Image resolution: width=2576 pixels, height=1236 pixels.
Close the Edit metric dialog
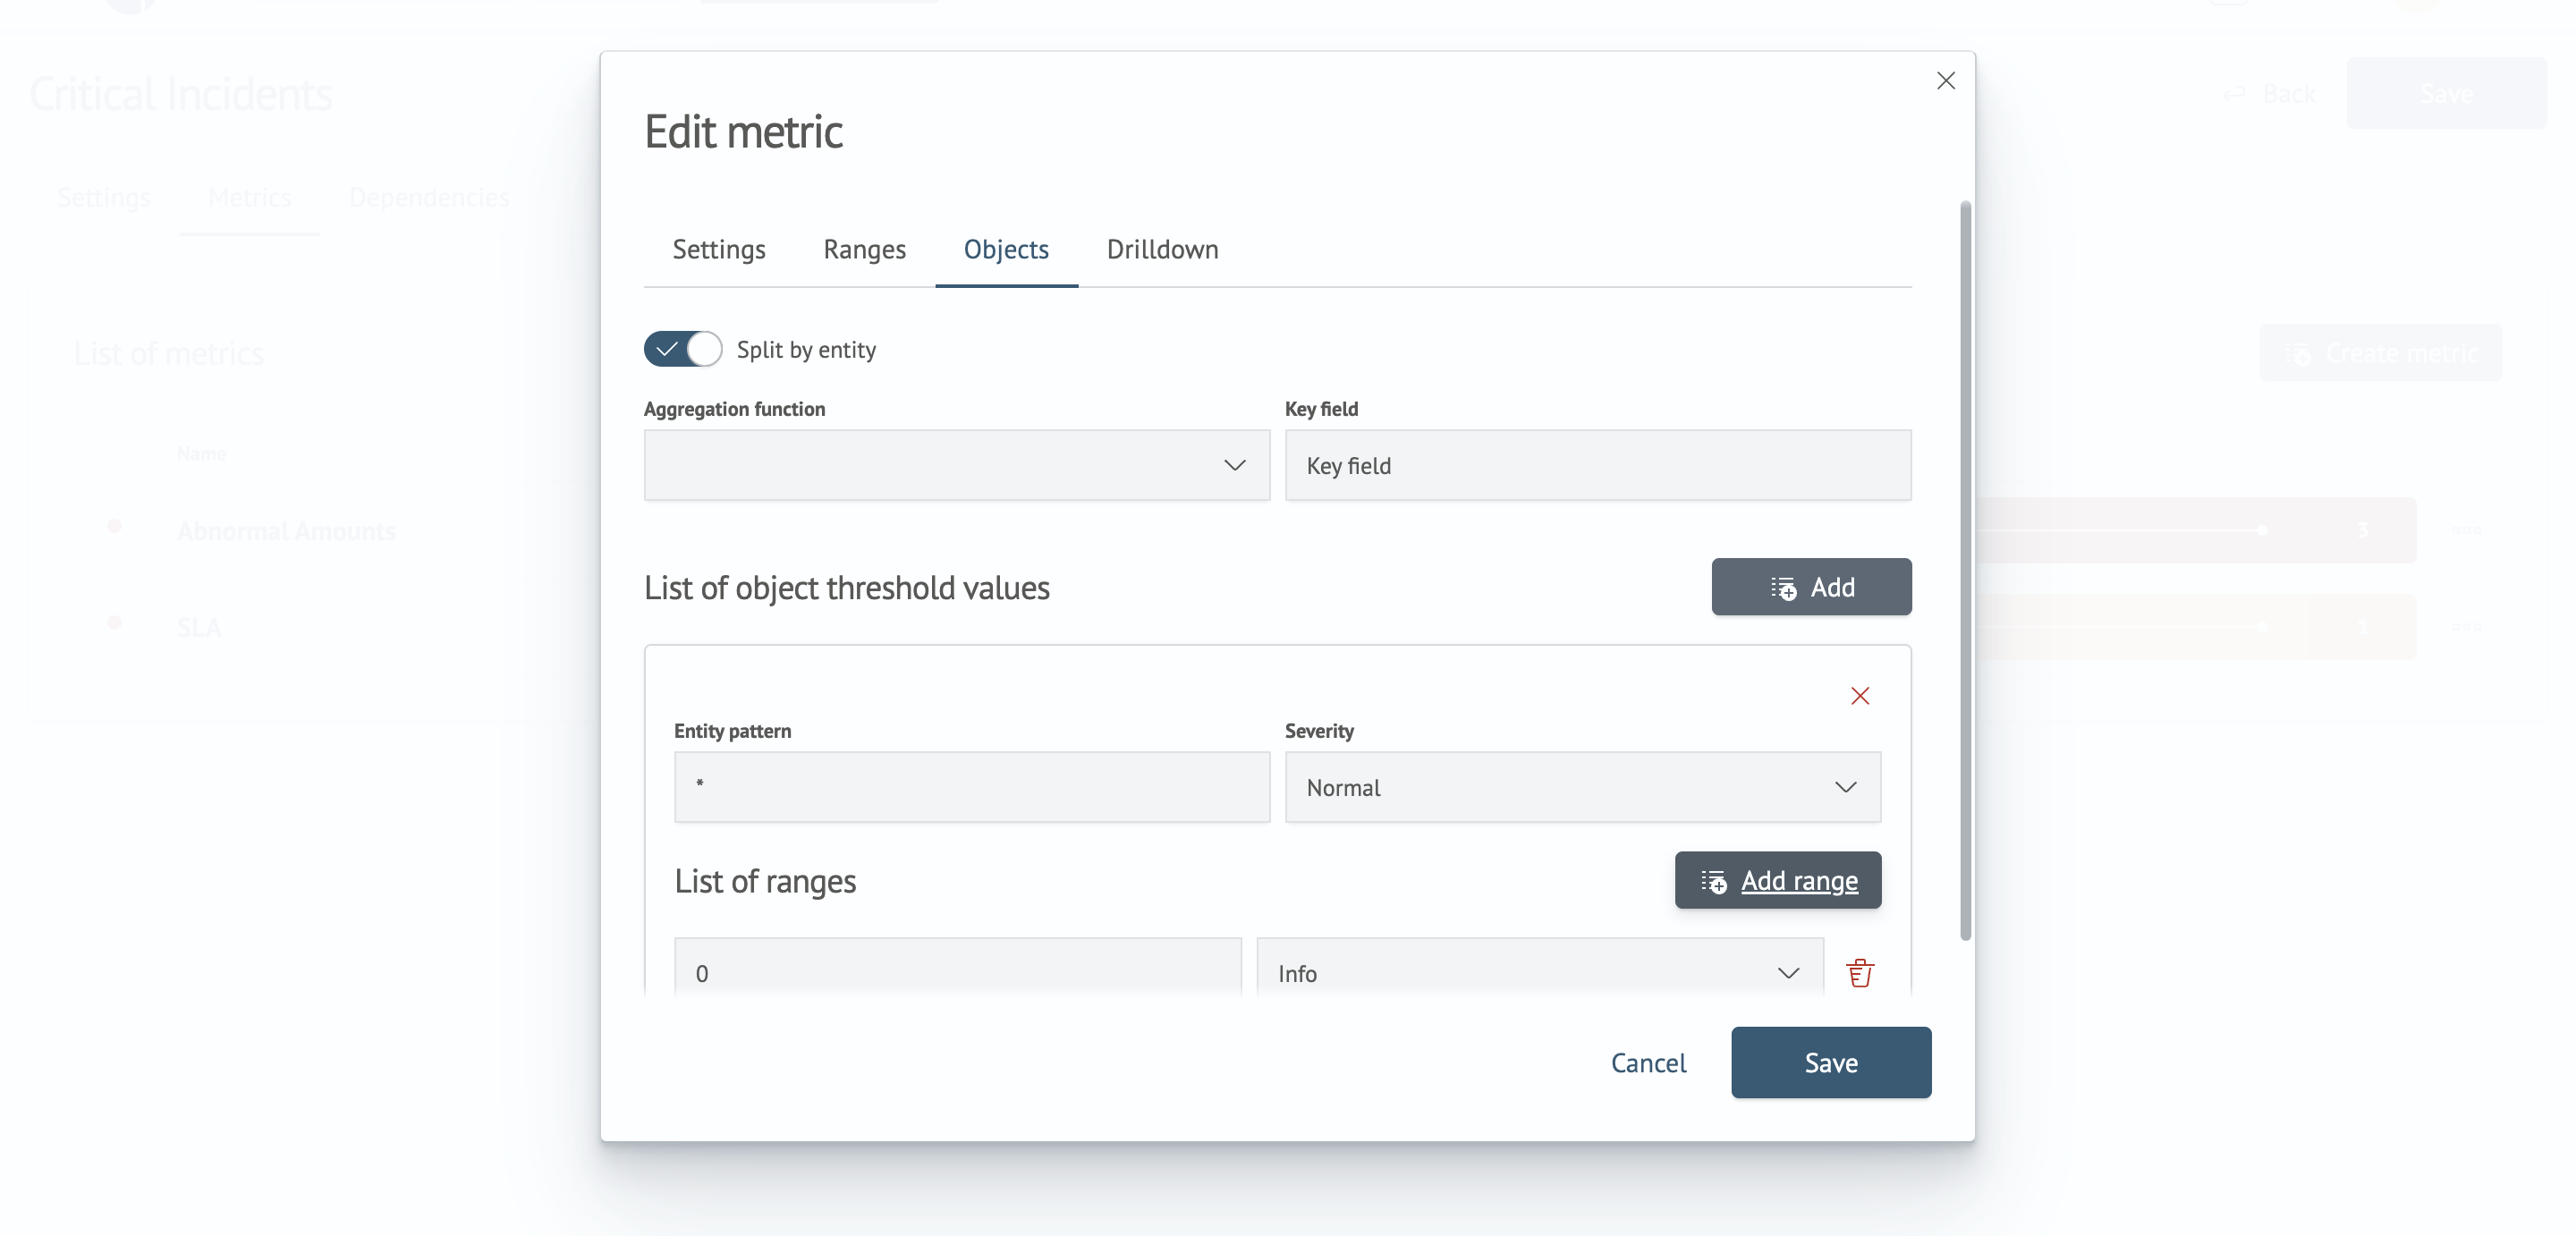pyautogui.click(x=1945, y=81)
